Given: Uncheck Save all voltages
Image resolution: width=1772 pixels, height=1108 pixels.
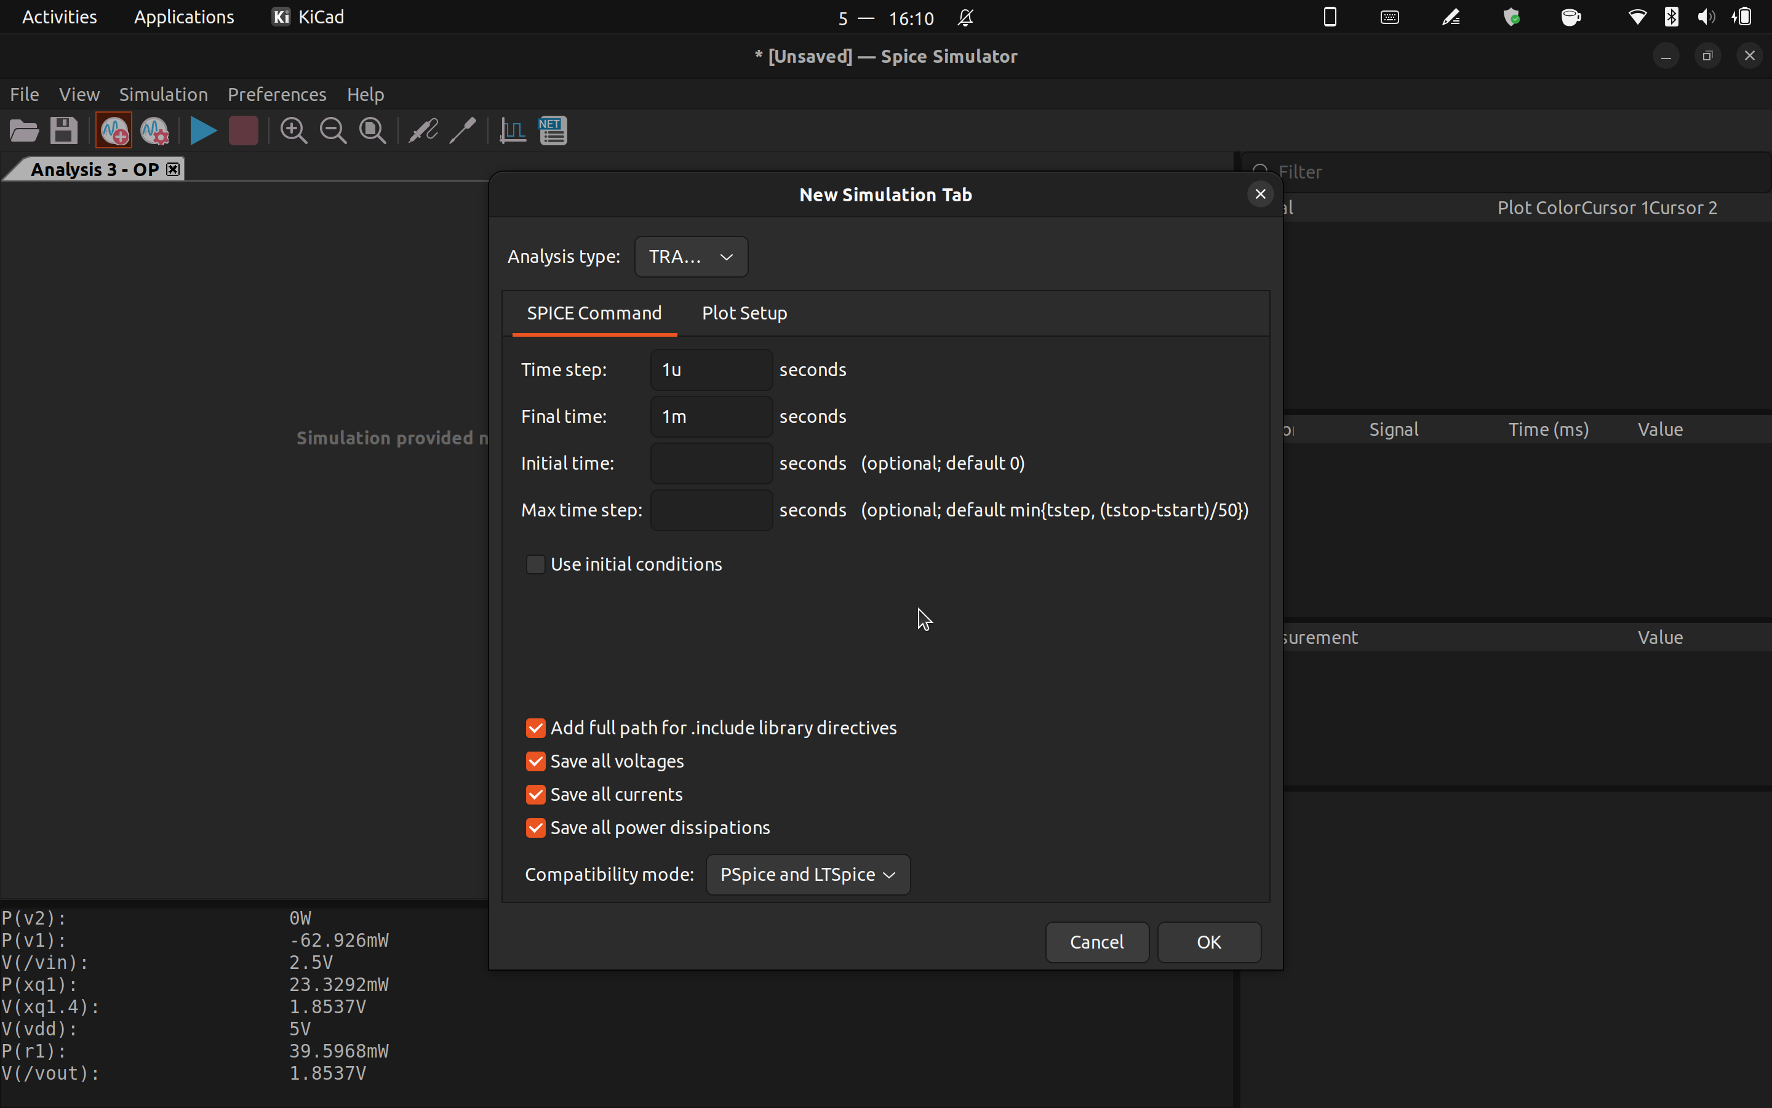Looking at the screenshot, I should [x=535, y=761].
